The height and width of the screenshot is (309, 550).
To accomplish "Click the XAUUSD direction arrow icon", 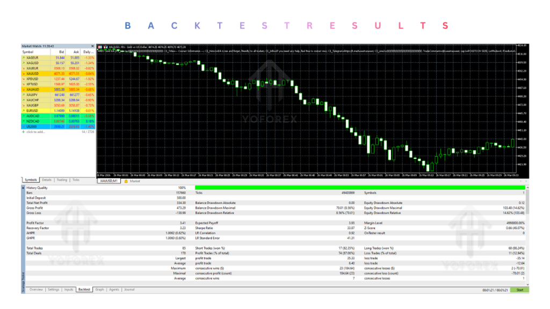I will [24, 74].
